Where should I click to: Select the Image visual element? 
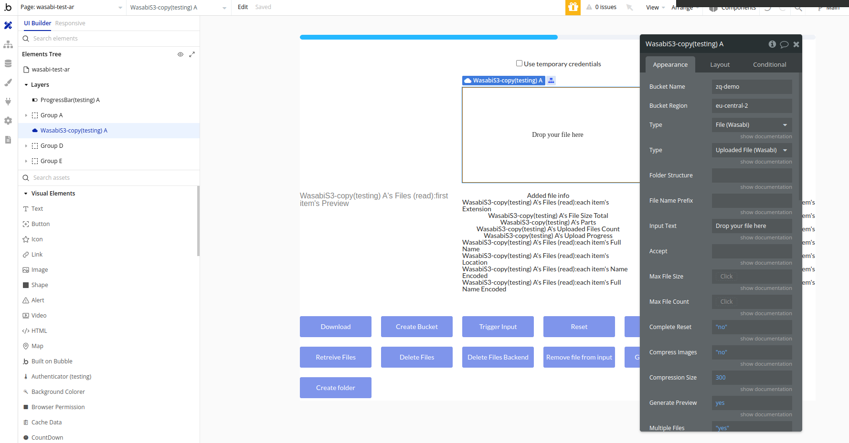point(40,270)
